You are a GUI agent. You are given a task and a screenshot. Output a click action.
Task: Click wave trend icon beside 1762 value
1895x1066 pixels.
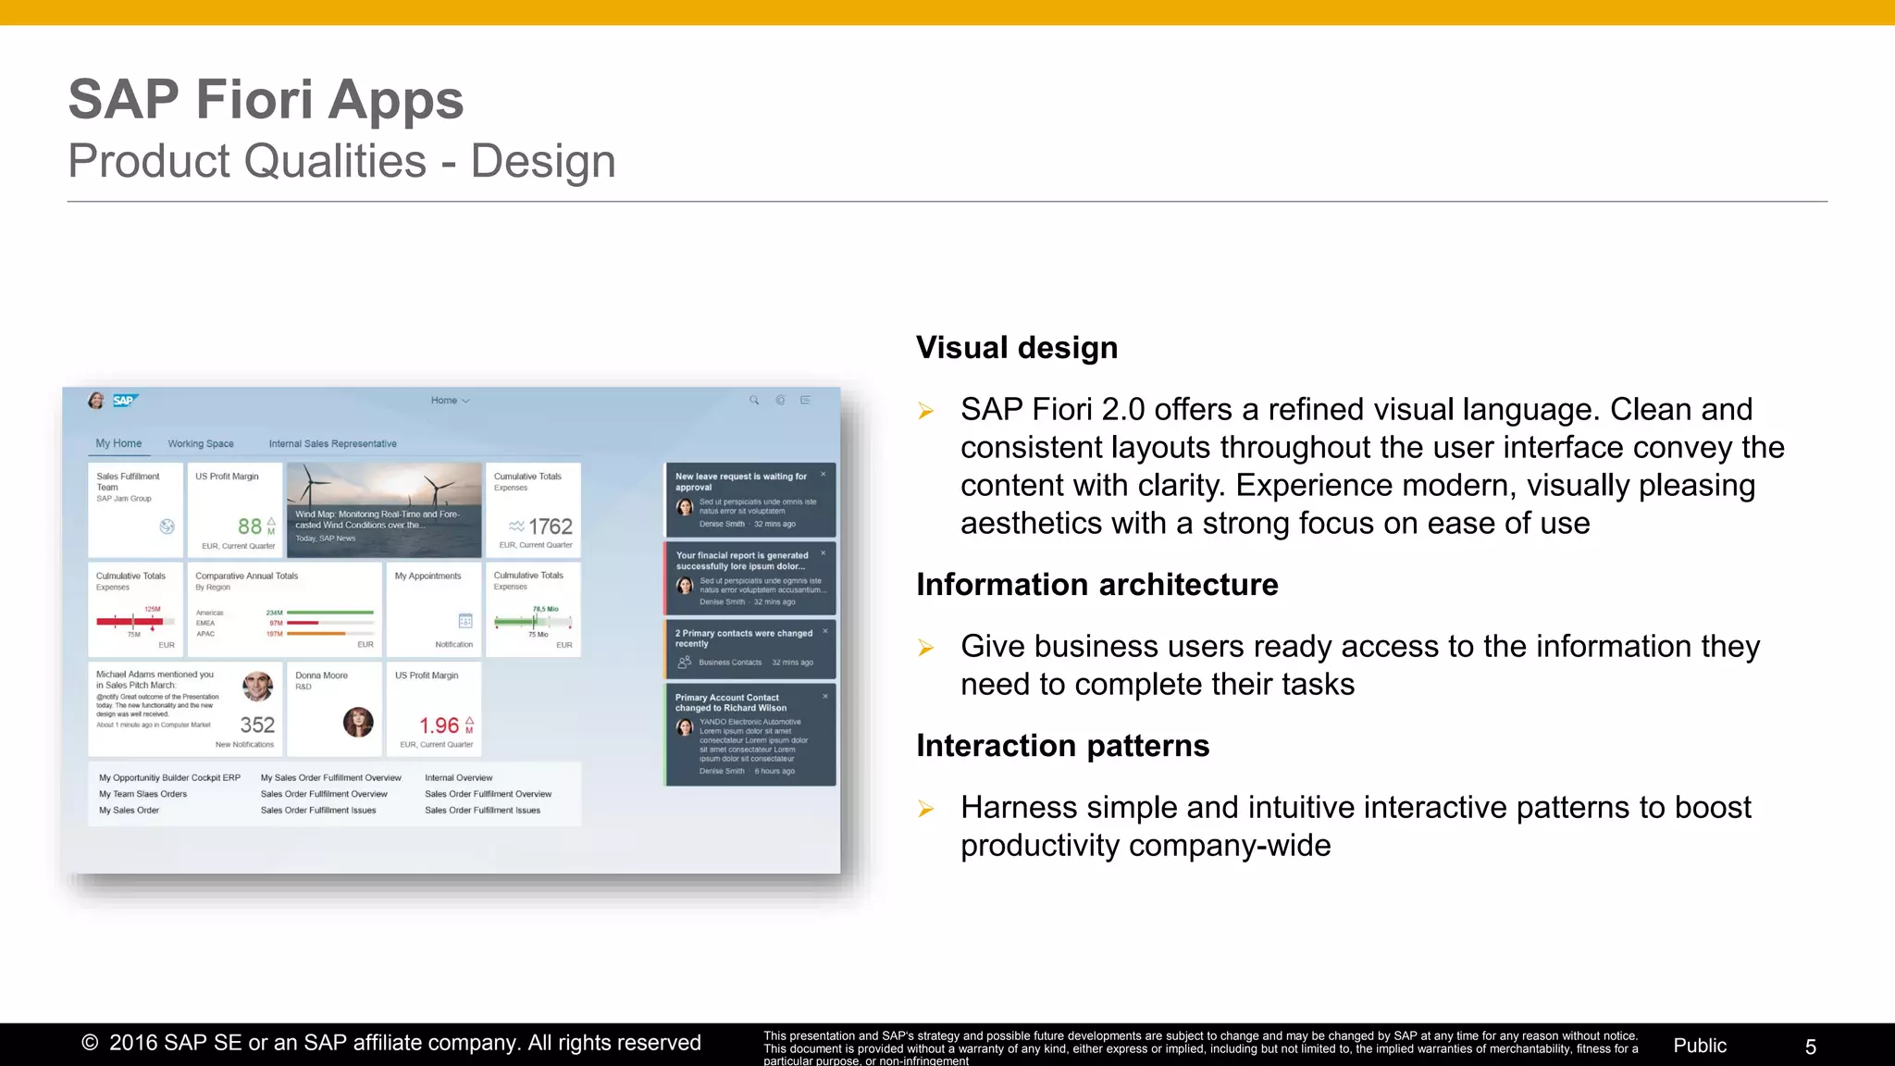516,527
